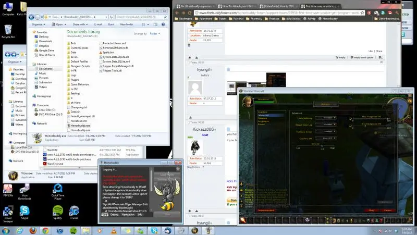Open Organize menu in the rear Explorer window
The height and width of the screenshot is (235, 417).
pyautogui.click(x=15, y=61)
